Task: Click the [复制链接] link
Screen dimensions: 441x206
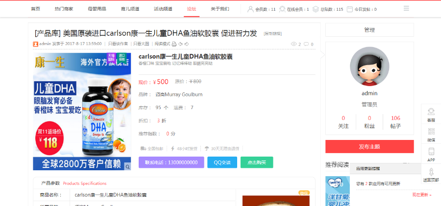Action: click(x=272, y=34)
